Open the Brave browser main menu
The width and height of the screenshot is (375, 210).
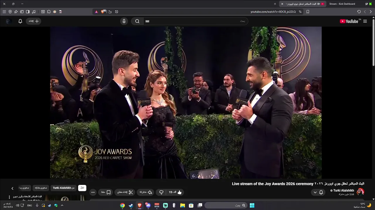tap(4, 12)
